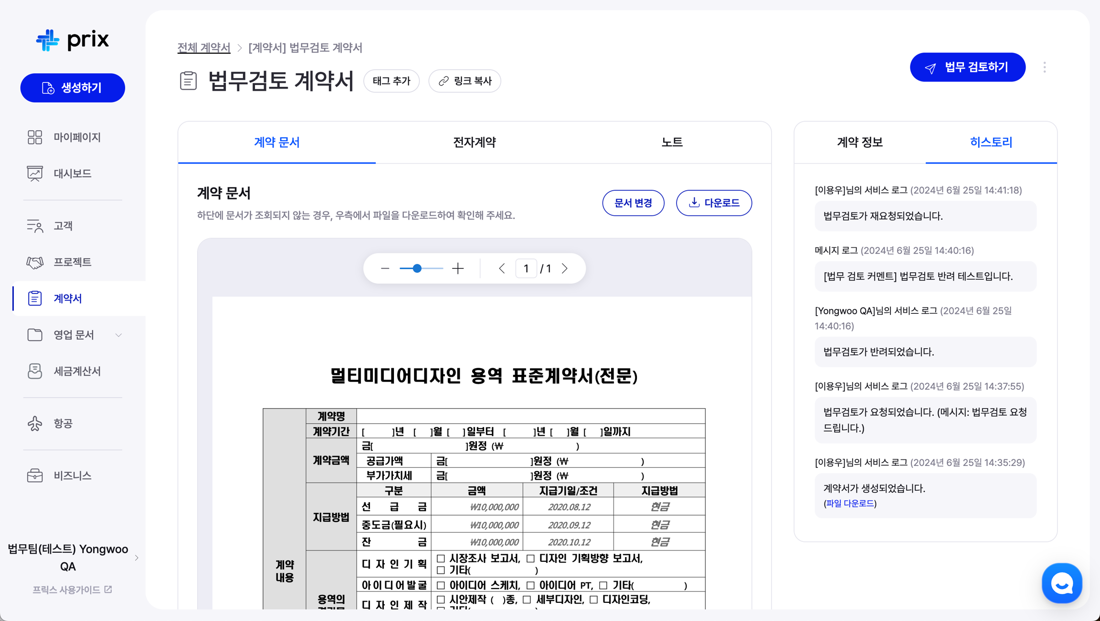Check the 디자인 기획방향 보고서 checkbox
The width and height of the screenshot is (1100, 621).
tap(530, 558)
